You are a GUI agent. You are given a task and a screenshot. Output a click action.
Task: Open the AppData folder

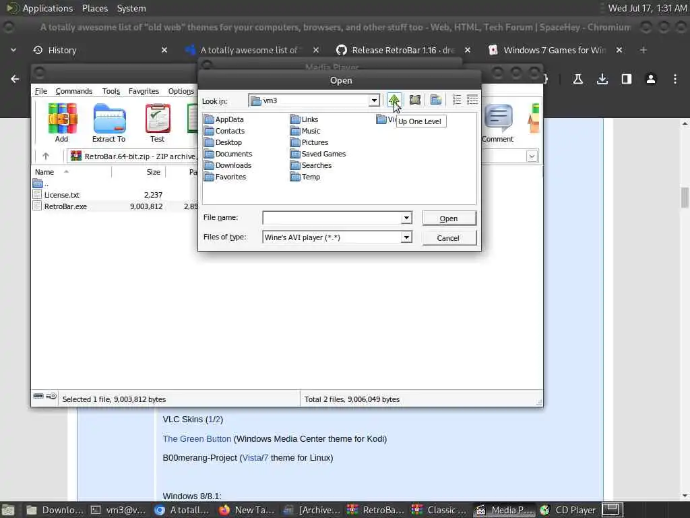[224, 119]
